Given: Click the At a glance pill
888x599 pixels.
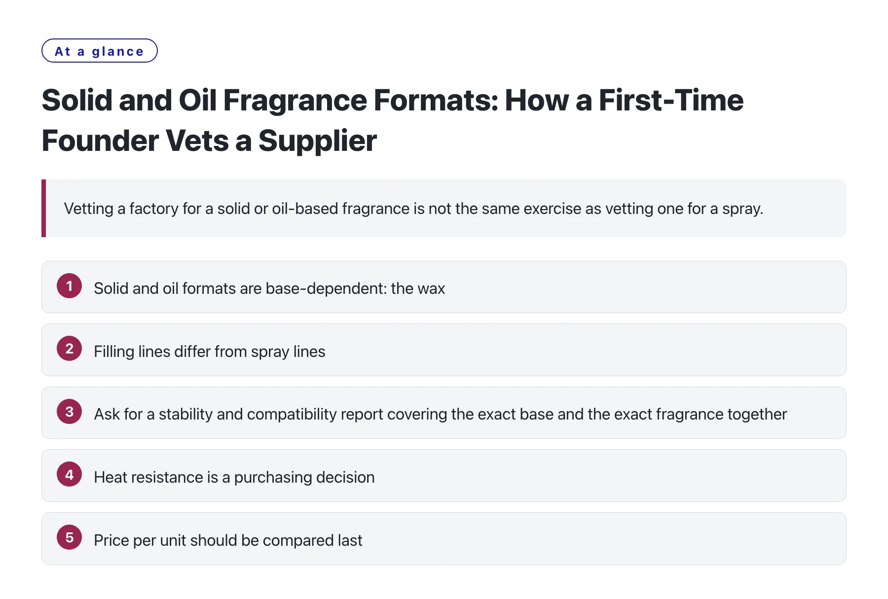Looking at the screenshot, I should tap(100, 51).
